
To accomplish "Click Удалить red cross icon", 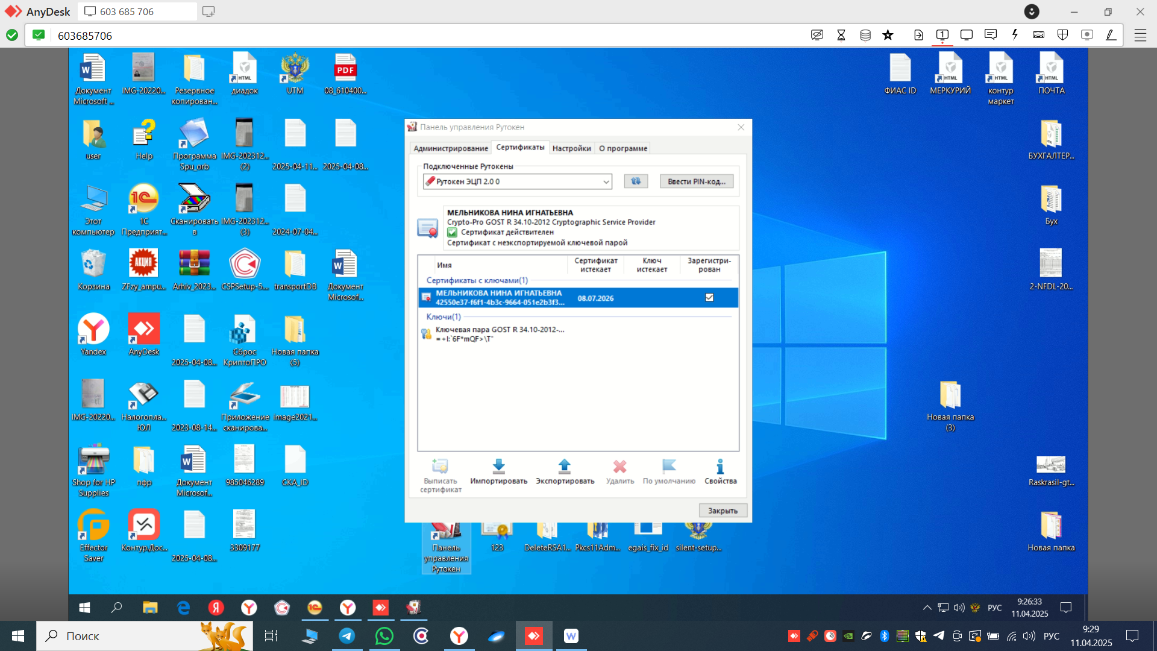I will (619, 471).
